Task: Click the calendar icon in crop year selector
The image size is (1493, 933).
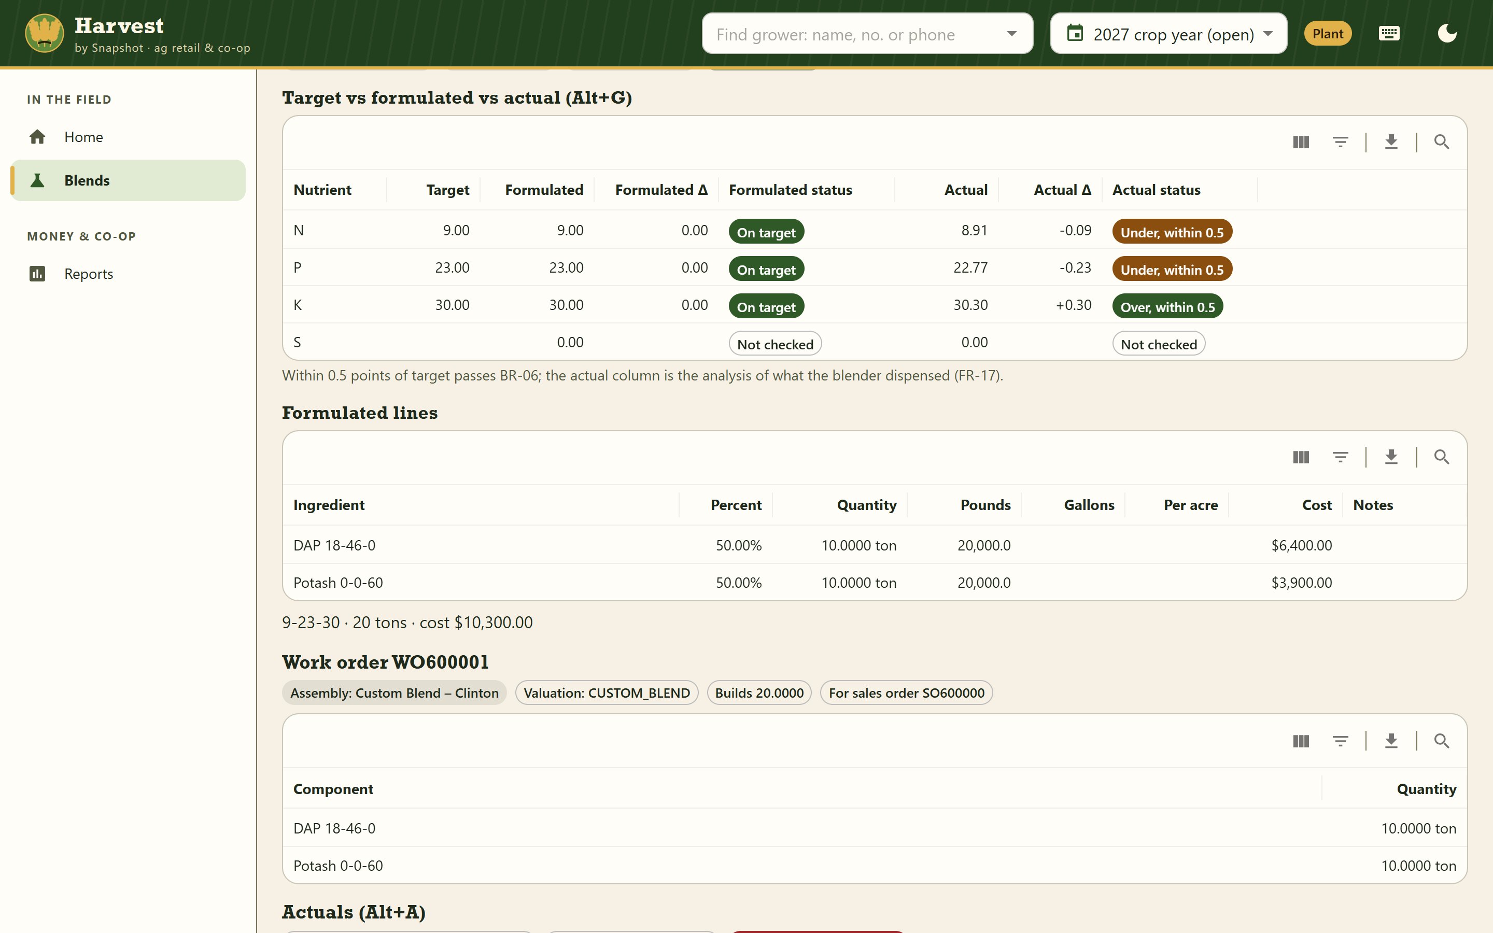Action: pyautogui.click(x=1075, y=33)
